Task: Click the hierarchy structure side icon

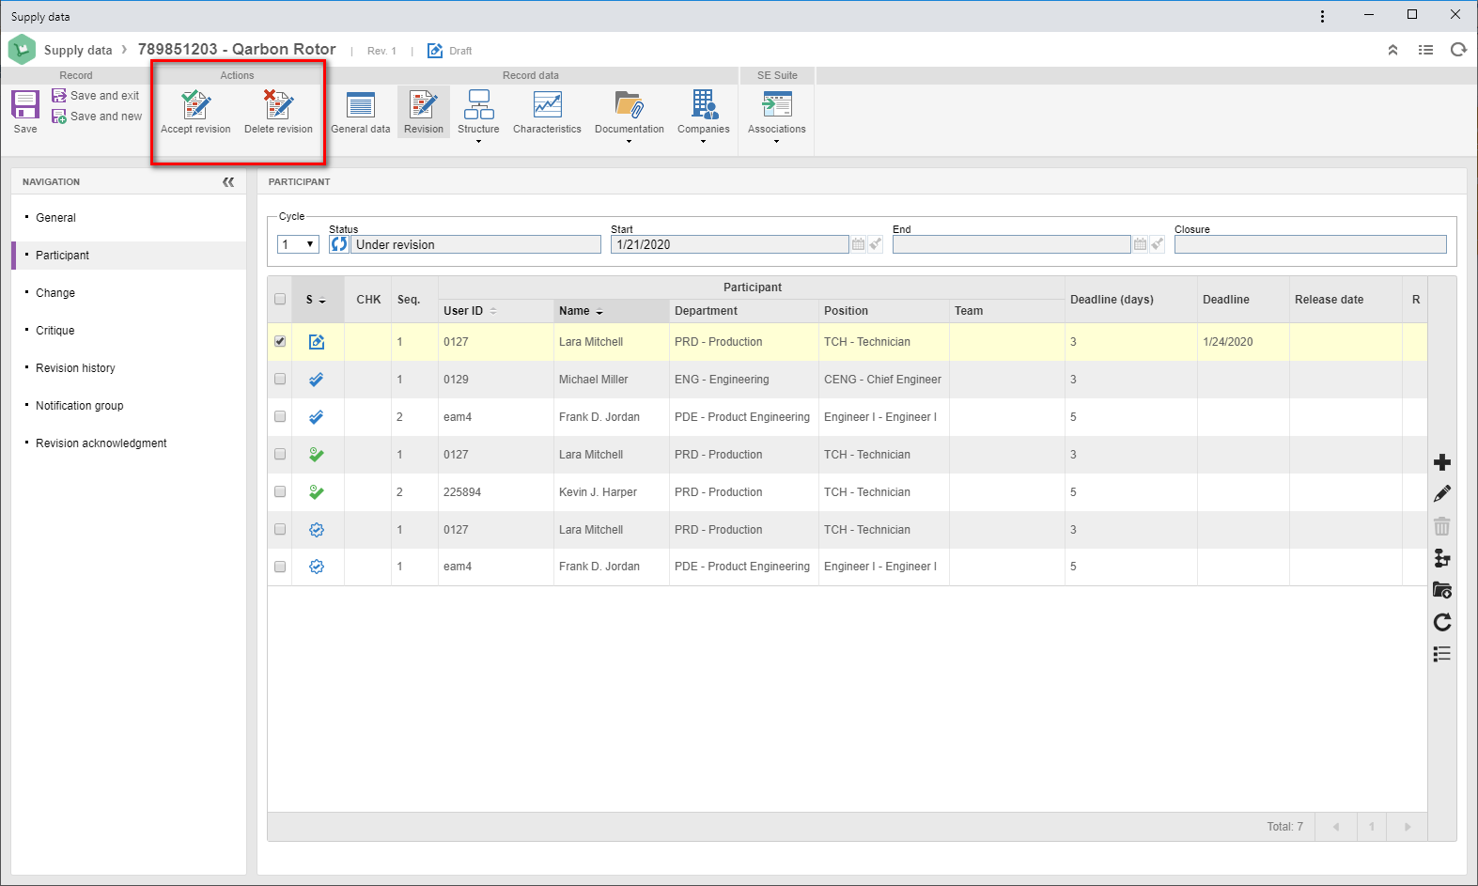Action: click(x=1442, y=558)
